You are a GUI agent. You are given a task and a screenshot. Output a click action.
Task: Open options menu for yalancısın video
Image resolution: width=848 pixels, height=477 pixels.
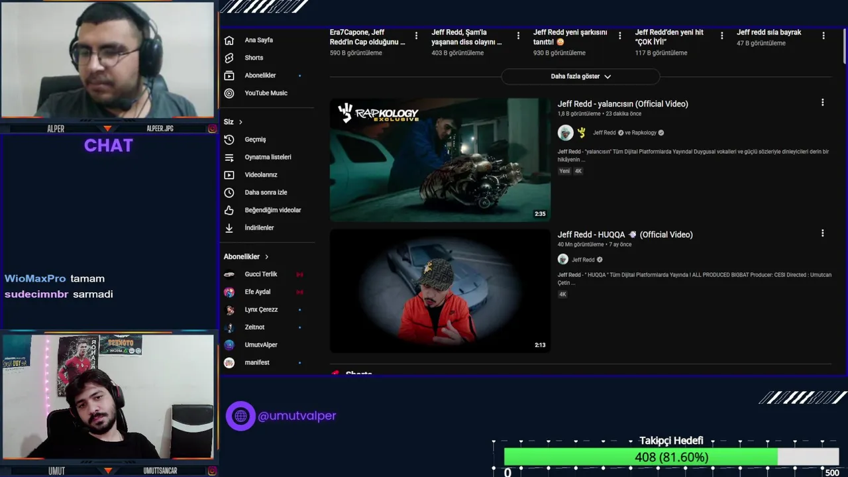point(823,103)
